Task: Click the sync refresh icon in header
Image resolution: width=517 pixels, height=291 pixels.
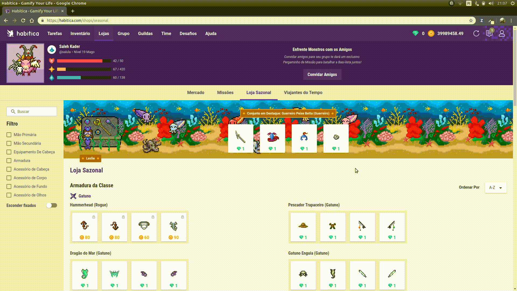Action: click(476, 33)
